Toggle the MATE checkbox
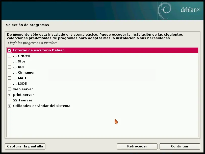 coord(9,78)
